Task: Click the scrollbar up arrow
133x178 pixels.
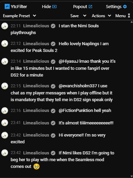Action: [132, 22]
